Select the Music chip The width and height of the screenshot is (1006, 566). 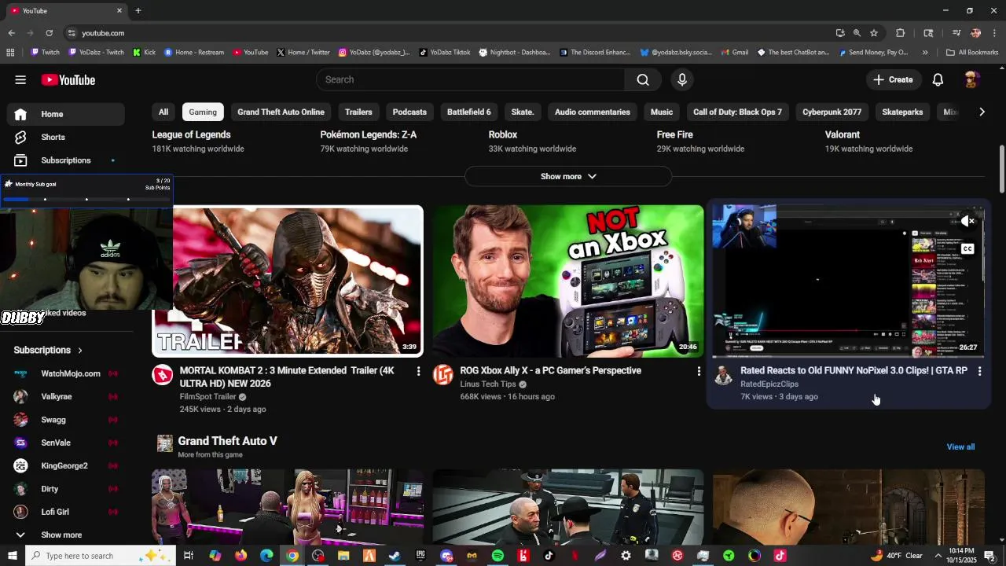pyautogui.click(x=662, y=112)
